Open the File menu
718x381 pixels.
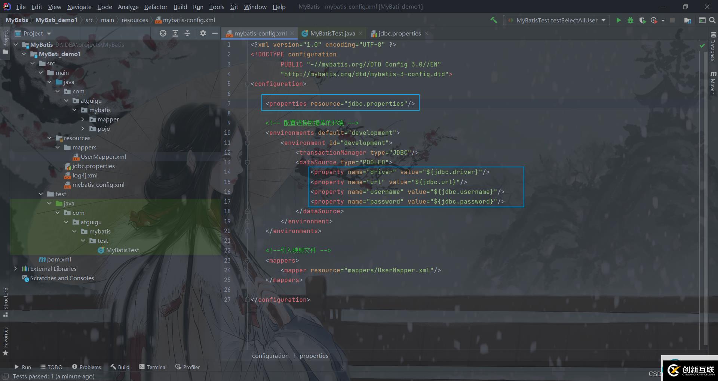[21, 7]
